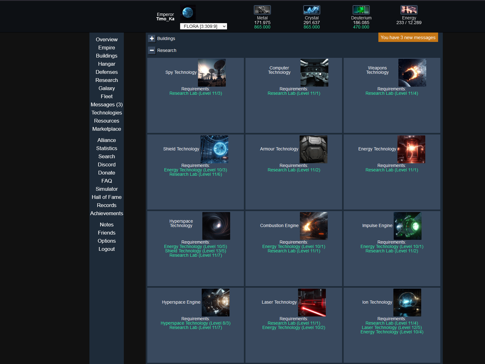Click the Crystal resource icon
The image size is (485, 364).
[311, 10]
